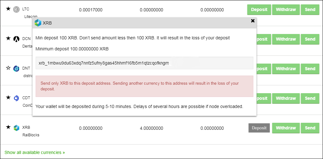Click the district0x DNT logo icon
This screenshot has height=159, width=323.
tap(16, 68)
